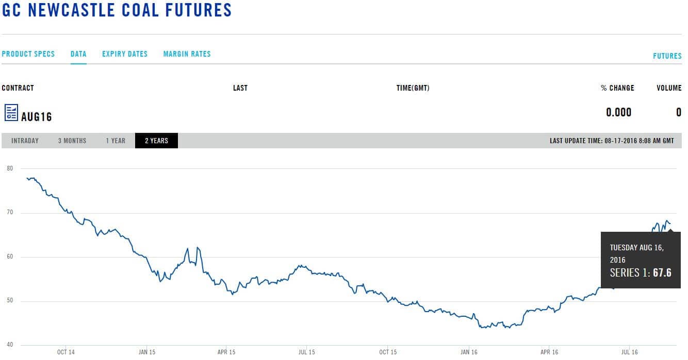The width and height of the screenshot is (688, 360).
Task: Select the 2 Years chart range
Action: click(156, 141)
